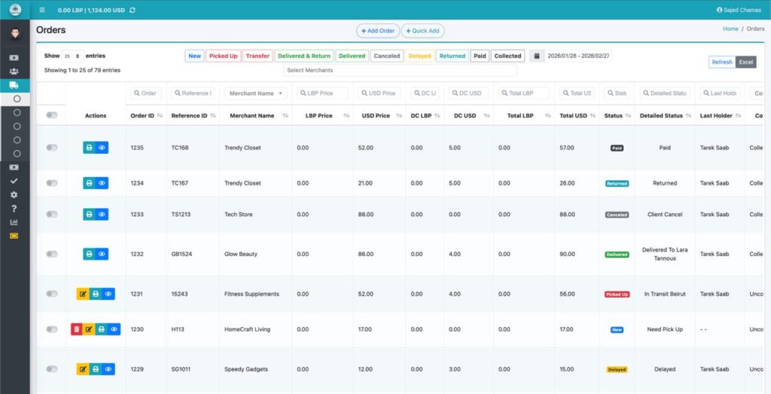
Task: Click the balance refresh icon in the top bar
Action: pos(133,10)
